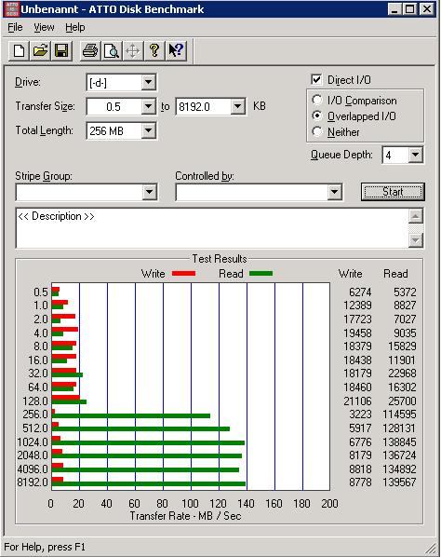The height and width of the screenshot is (557, 441).
Task: Click the green Read legend swatch
Action: [x=261, y=273]
